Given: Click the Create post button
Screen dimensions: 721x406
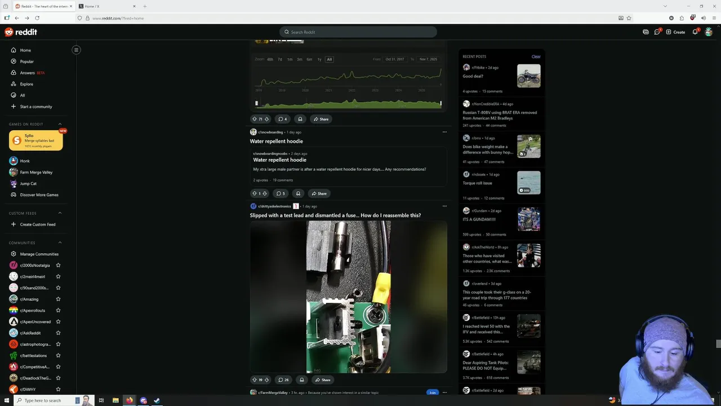Looking at the screenshot, I should [675, 32].
